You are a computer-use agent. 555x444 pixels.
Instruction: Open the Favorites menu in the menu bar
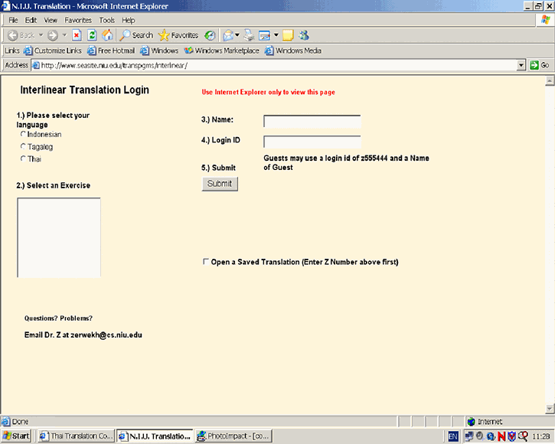[78, 20]
